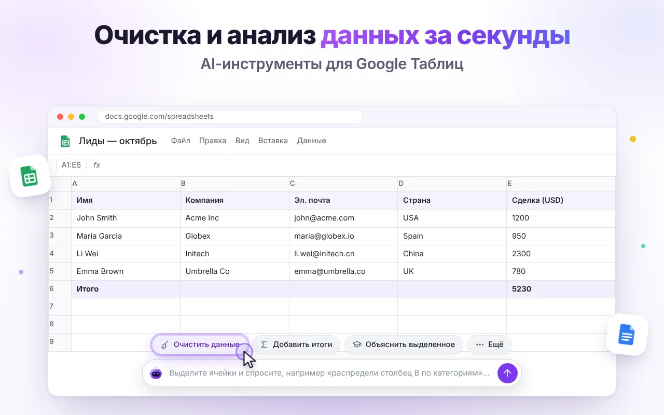Viewport: 664px width, 415px height.
Task: Open the Данные menu
Action: pyautogui.click(x=311, y=141)
